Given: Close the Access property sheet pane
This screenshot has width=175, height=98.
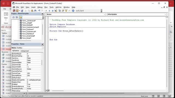Looking at the screenshot, I should [172, 27].
